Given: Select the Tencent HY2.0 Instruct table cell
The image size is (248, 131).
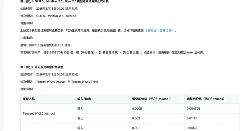Looking at the screenshot, I should click(48, 113).
